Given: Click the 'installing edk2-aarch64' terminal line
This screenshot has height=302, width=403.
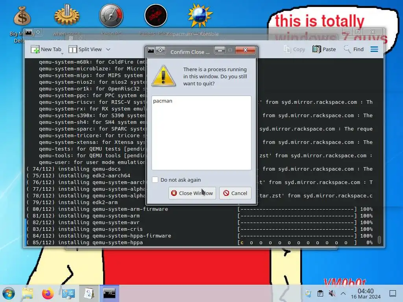Looking at the screenshot, I should [94, 176].
